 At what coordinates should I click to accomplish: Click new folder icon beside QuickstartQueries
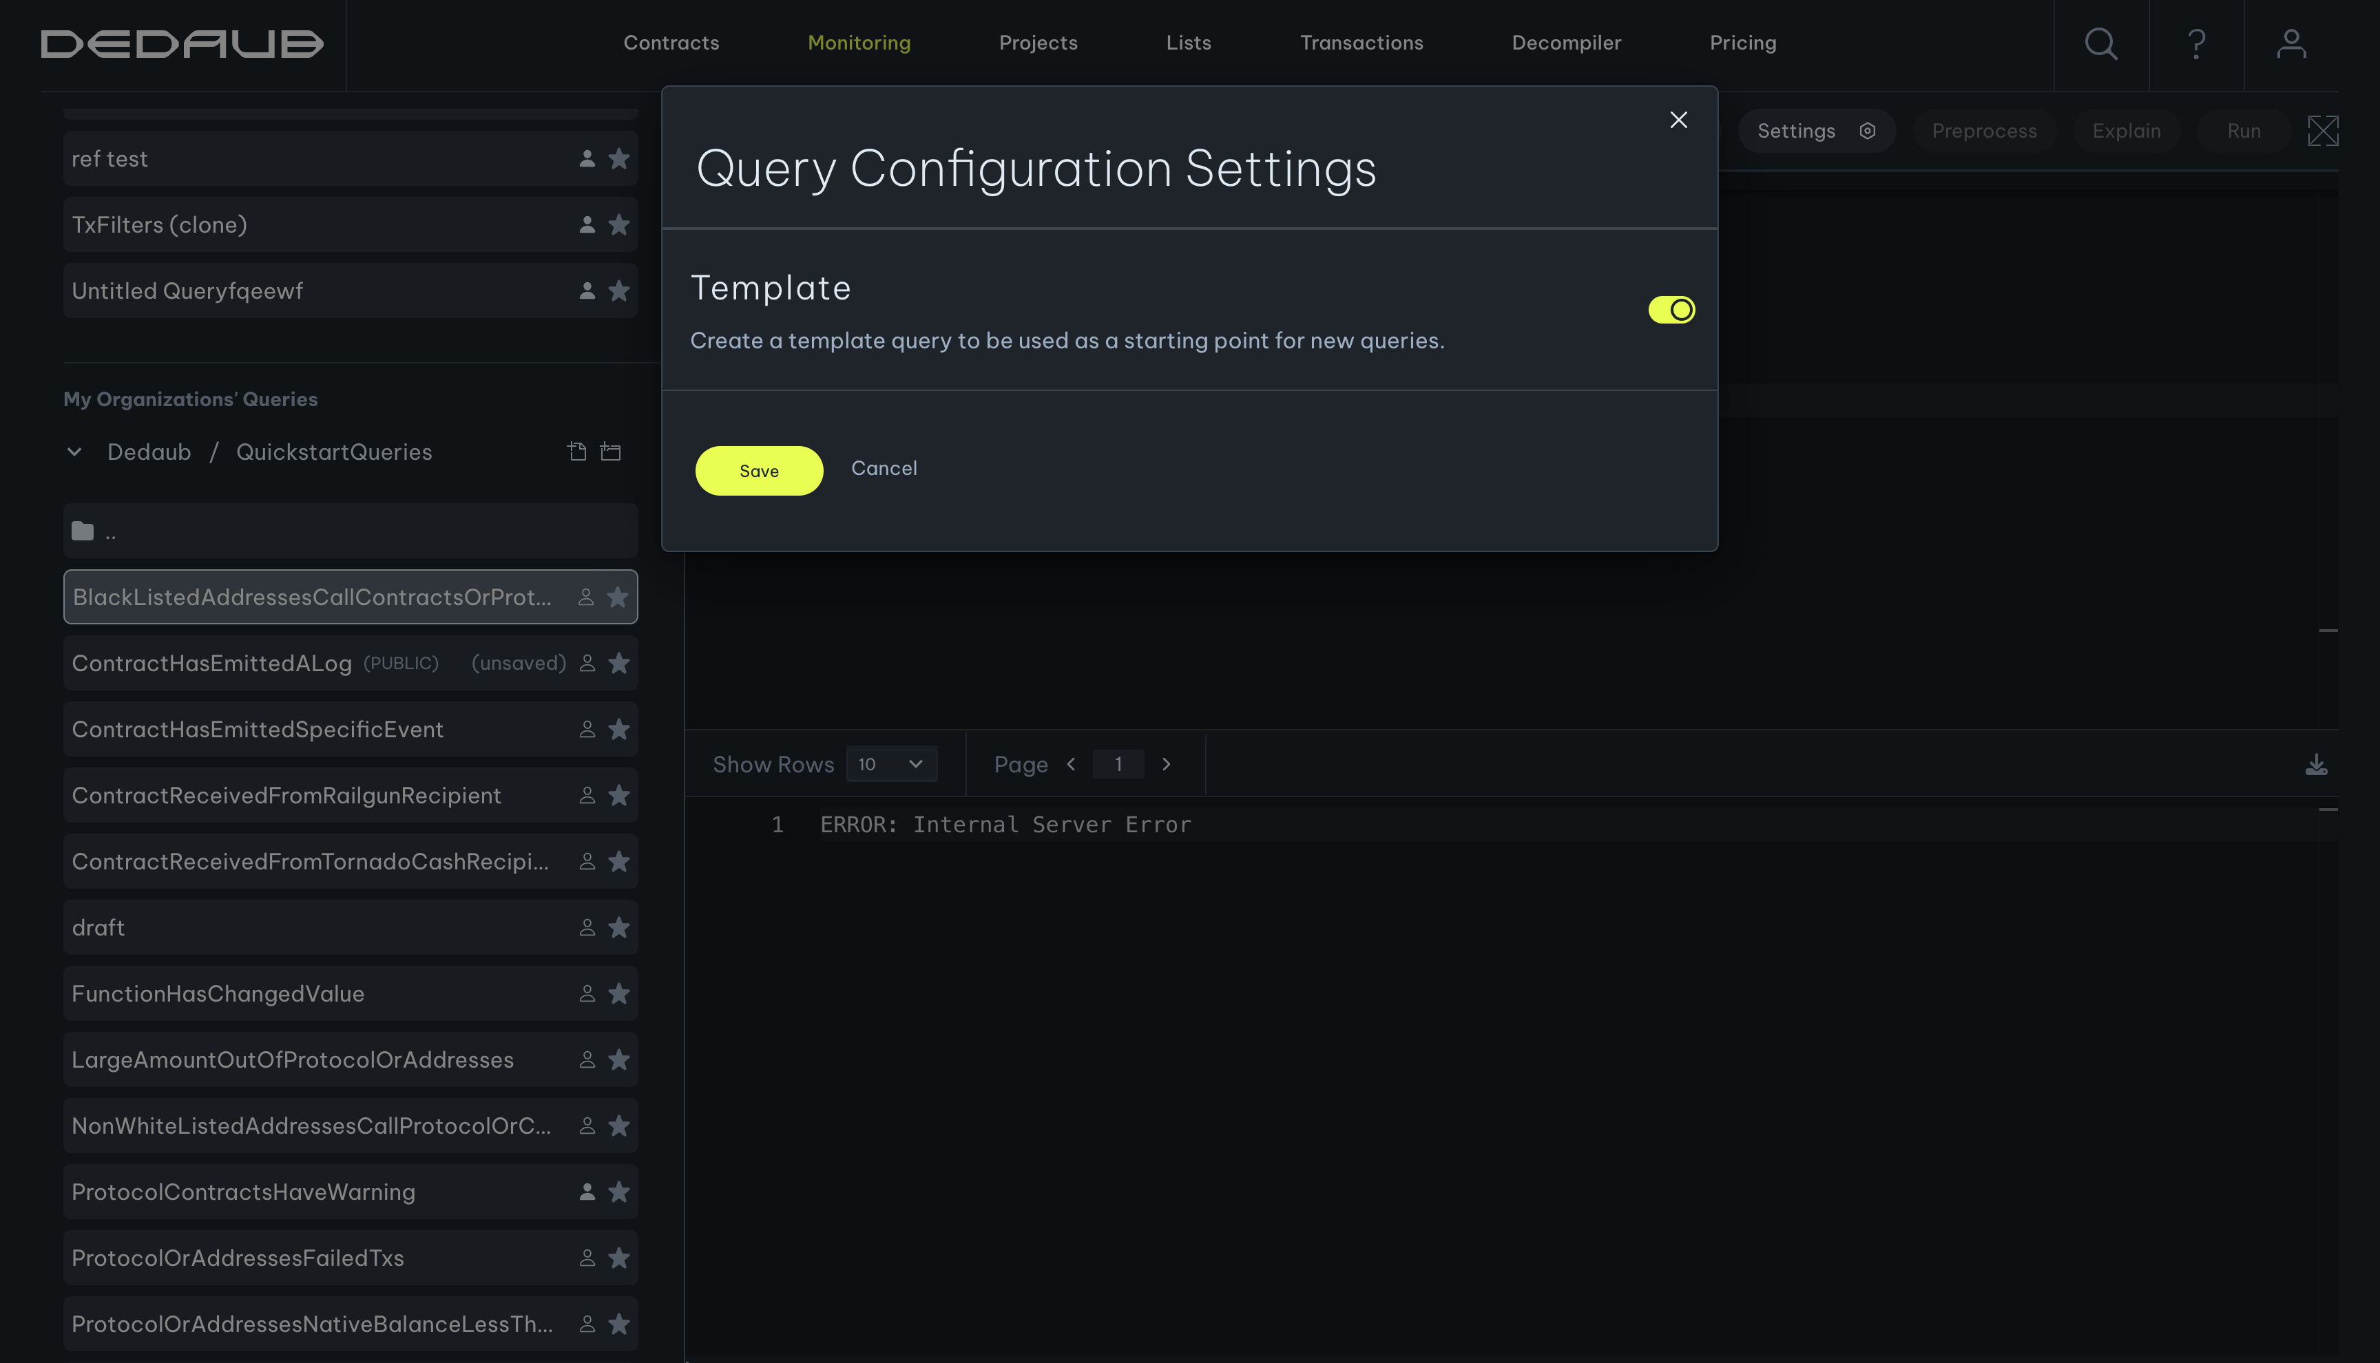610,452
